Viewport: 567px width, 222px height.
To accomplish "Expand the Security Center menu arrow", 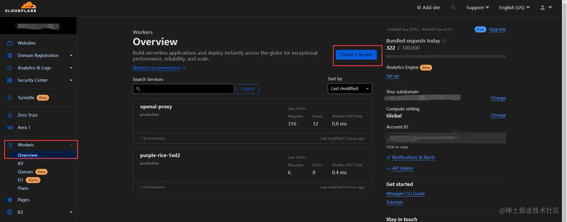I will [x=71, y=80].
